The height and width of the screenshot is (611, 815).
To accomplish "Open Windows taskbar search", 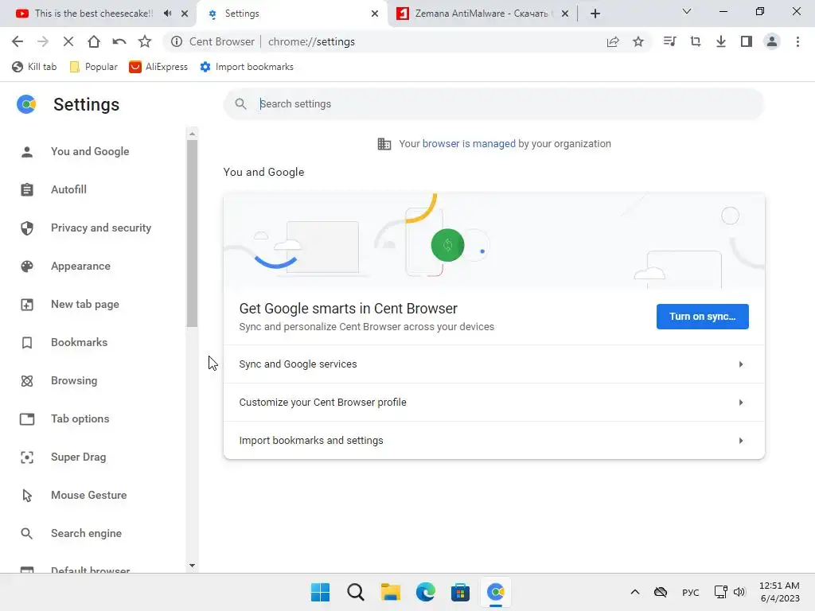I will 356,592.
